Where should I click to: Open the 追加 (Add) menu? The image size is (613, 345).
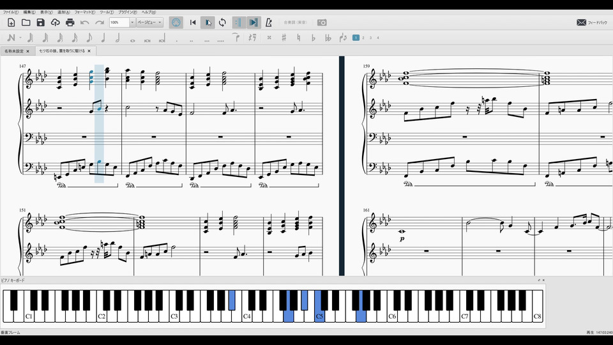[x=64, y=12]
